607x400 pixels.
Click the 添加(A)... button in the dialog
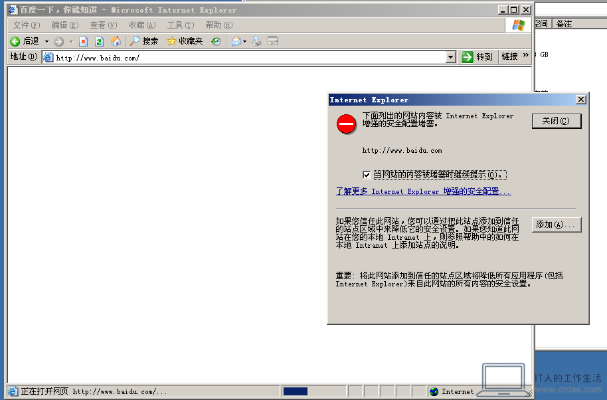(x=557, y=225)
